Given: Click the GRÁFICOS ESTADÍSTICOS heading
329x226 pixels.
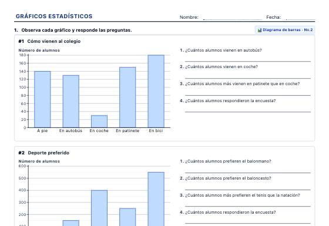Looking at the screenshot, I should tap(54, 16).
